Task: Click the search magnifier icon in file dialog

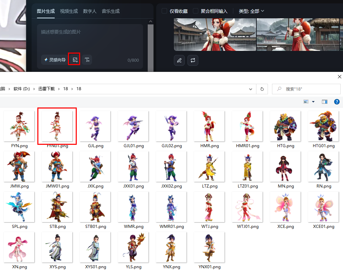Action: click(279, 89)
